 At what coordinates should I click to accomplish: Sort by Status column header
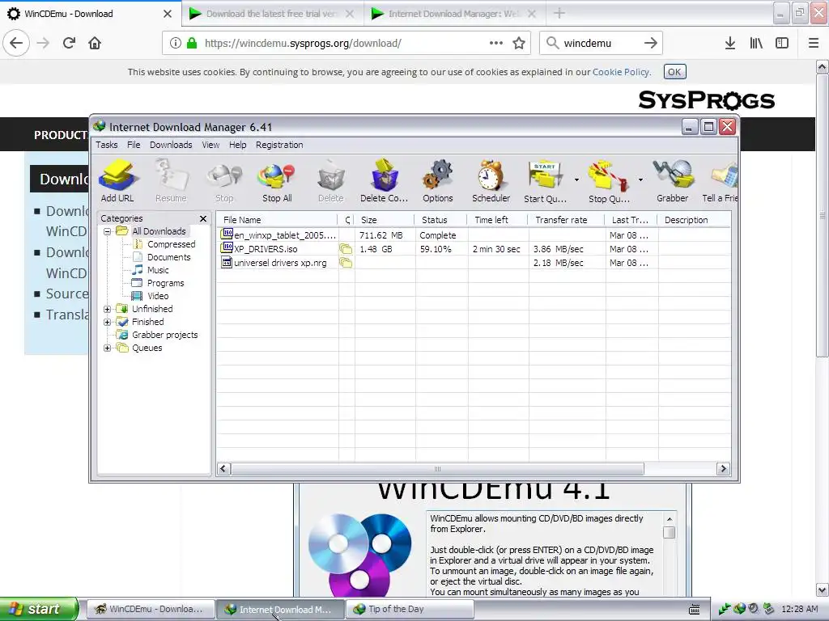(440, 220)
